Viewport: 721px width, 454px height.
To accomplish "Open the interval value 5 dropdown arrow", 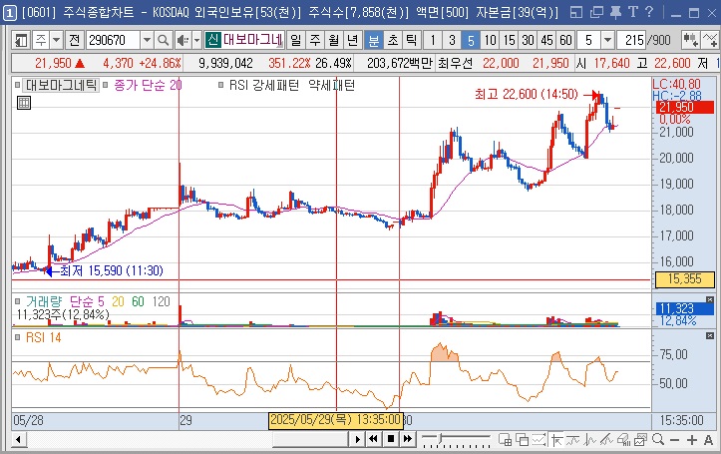I will tap(607, 41).
